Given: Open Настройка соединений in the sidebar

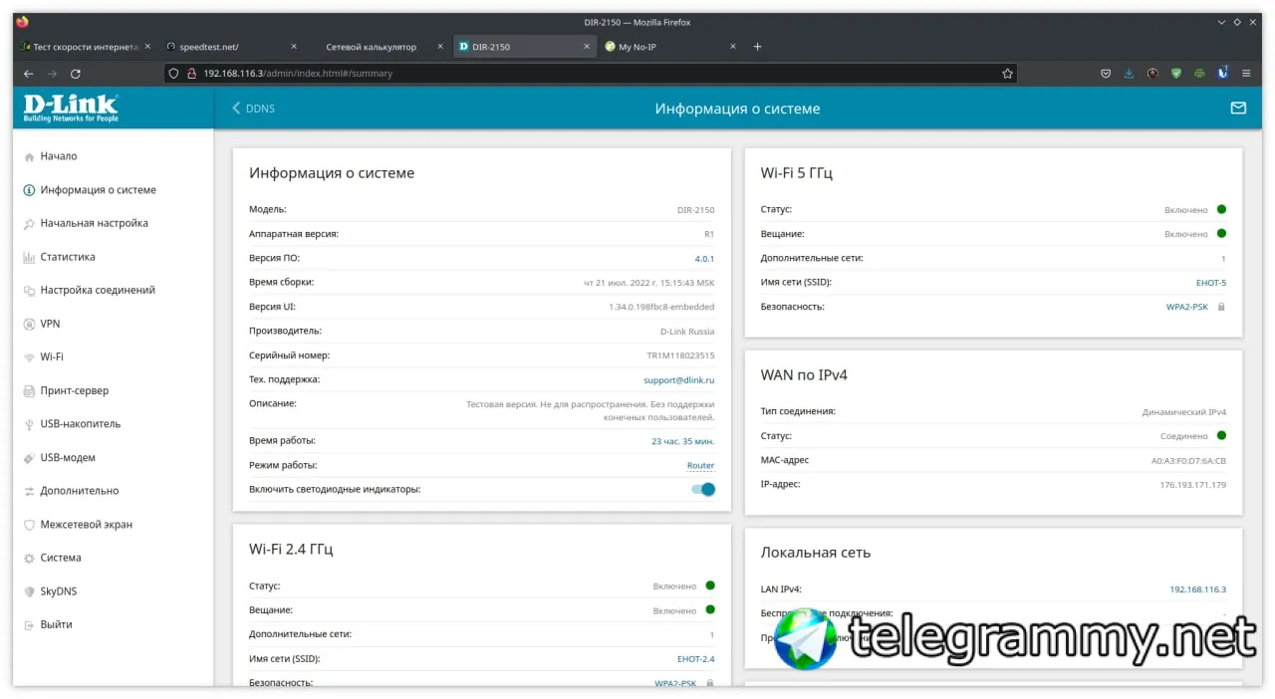Looking at the screenshot, I should [98, 290].
